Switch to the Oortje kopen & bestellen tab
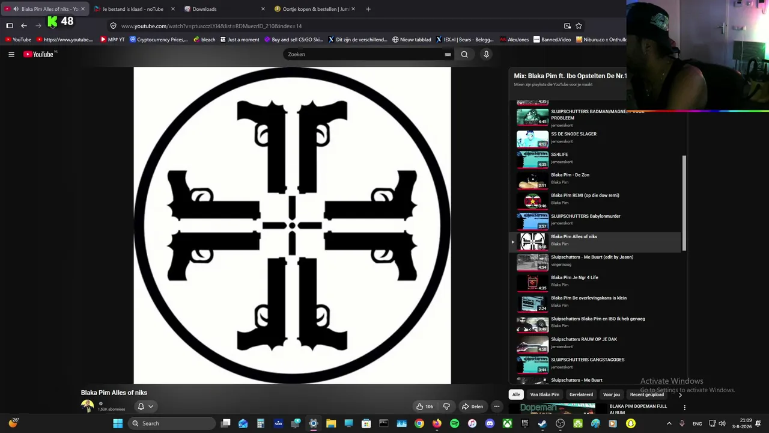The height and width of the screenshot is (433, 769). pyautogui.click(x=314, y=9)
